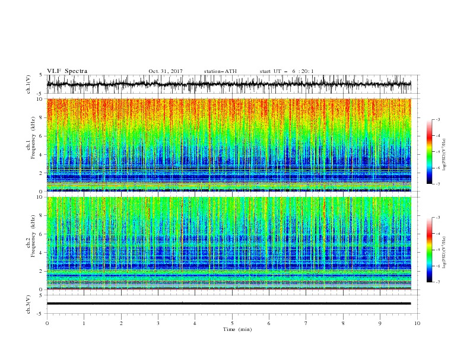Click the ch.2 spectrogram panel
This screenshot has height=363, width=470.
pos(229,243)
